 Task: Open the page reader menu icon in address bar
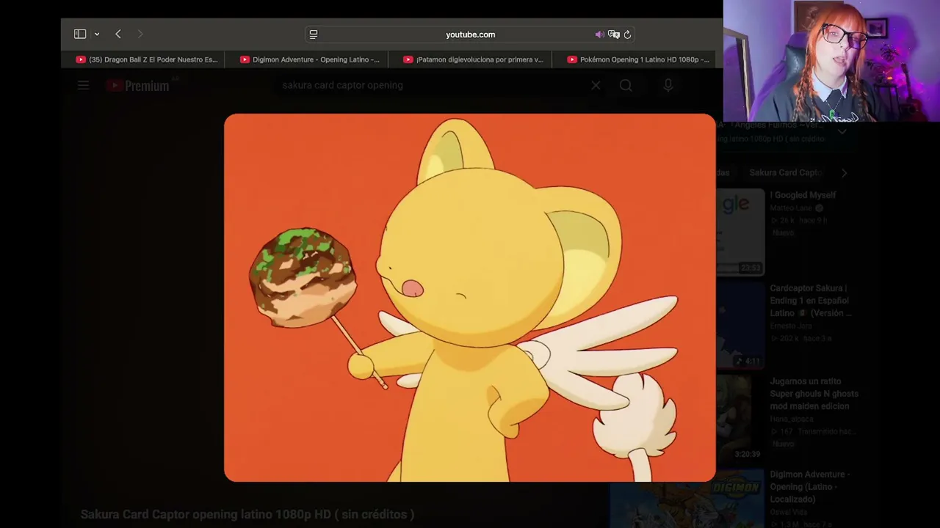coord(314,34)
